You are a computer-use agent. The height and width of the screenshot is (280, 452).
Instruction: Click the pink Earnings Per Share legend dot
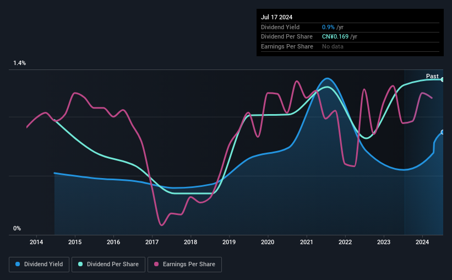tap(156, 264)
